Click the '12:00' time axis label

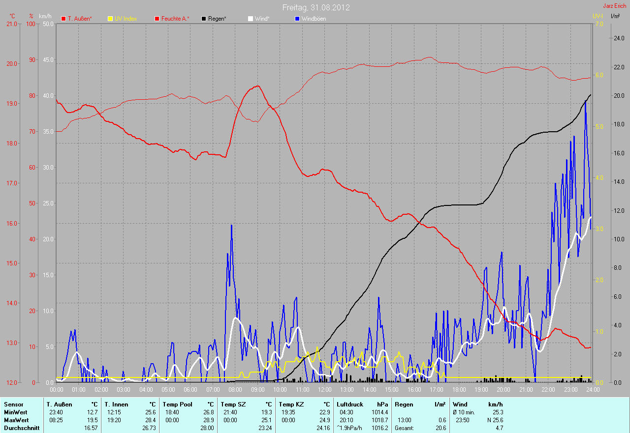click(x=324, y=390)
